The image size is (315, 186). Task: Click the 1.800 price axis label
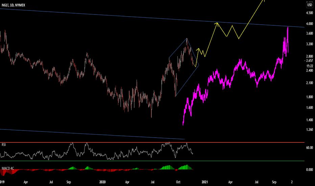310,97
